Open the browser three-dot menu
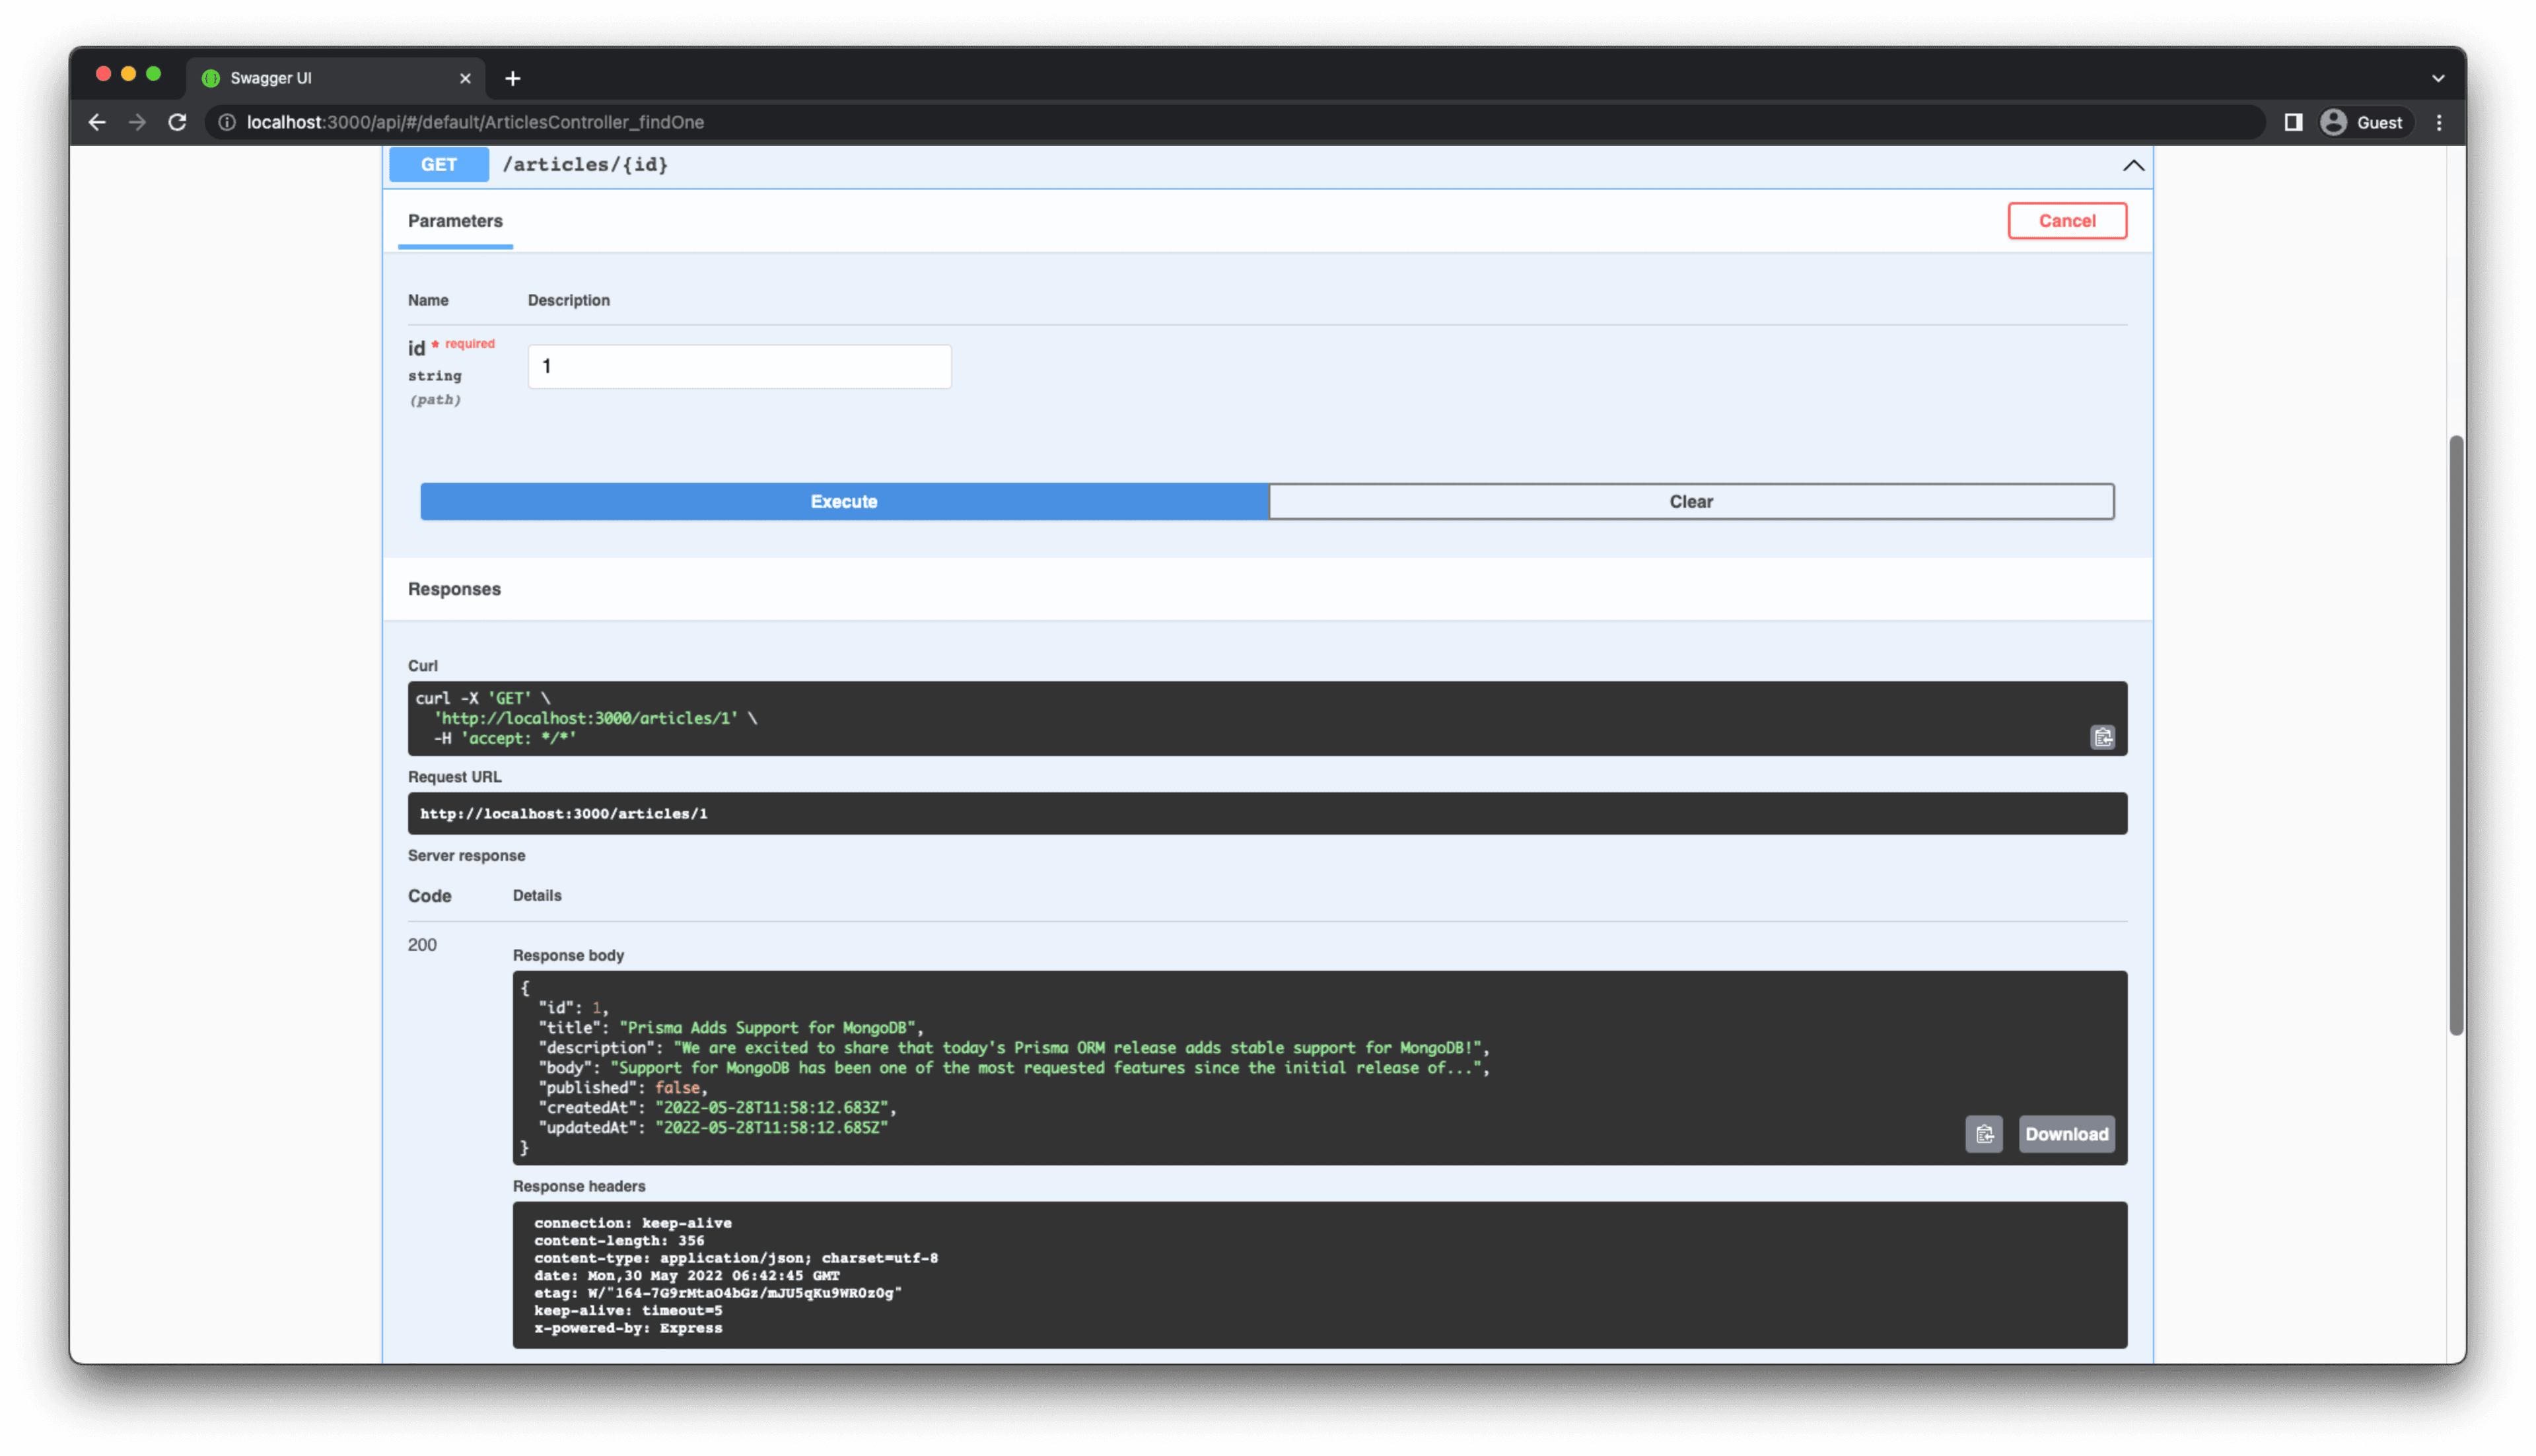 coord(2439,122)
